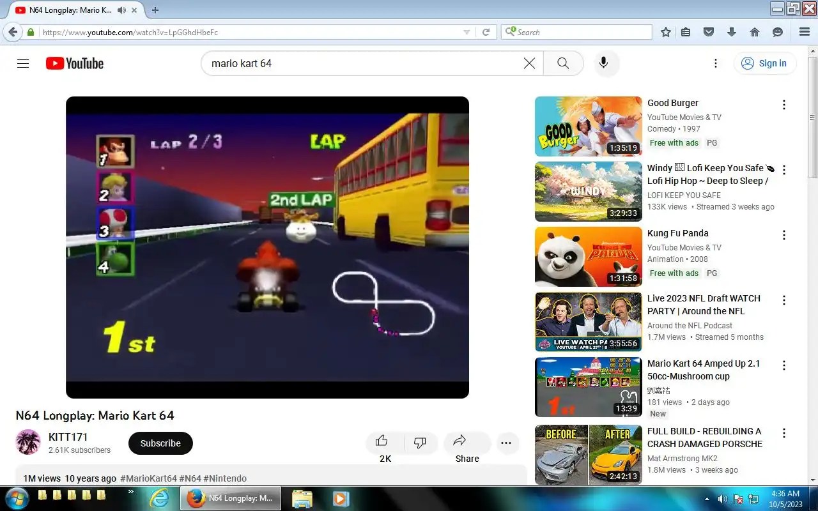The height and width of the screenshot is (511, 818).
Task: Open the YouTube hamburger guide menu
Action: point(23,63)
